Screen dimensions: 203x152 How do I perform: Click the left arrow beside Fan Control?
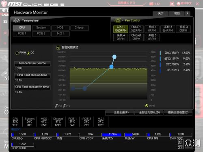tap(114, 21)
